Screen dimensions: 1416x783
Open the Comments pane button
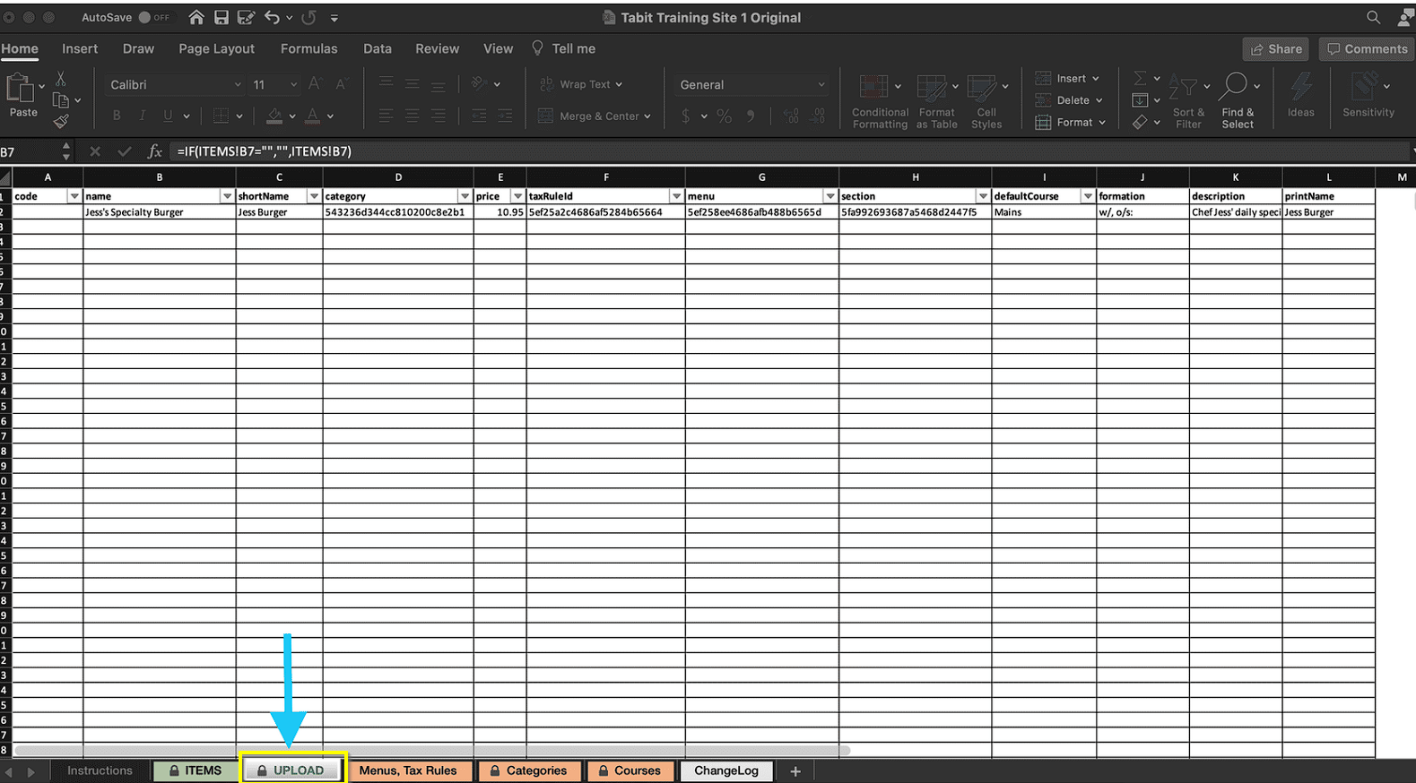pyautogui.click(x=1367, y=49)
